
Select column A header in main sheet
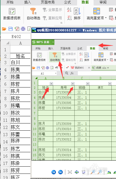click(x=20, y=43)
